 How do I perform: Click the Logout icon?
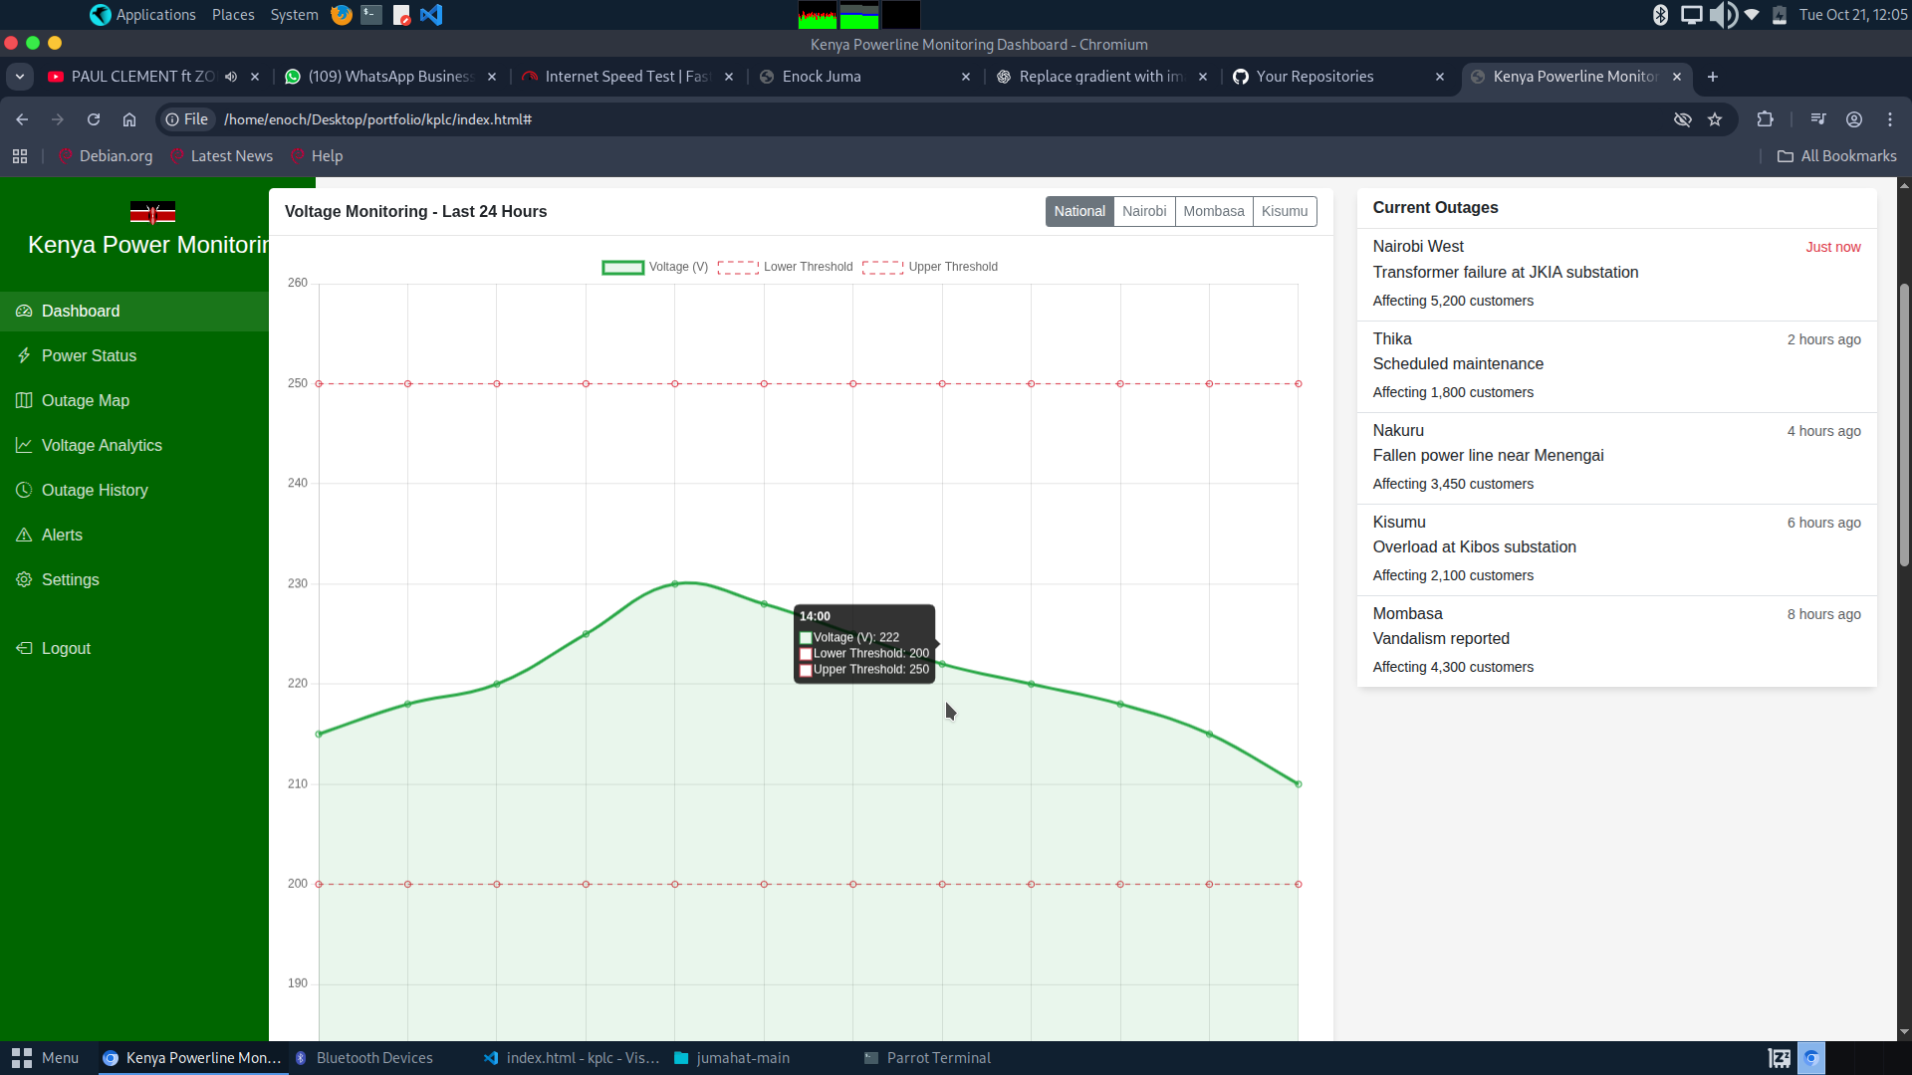point(25,648)
